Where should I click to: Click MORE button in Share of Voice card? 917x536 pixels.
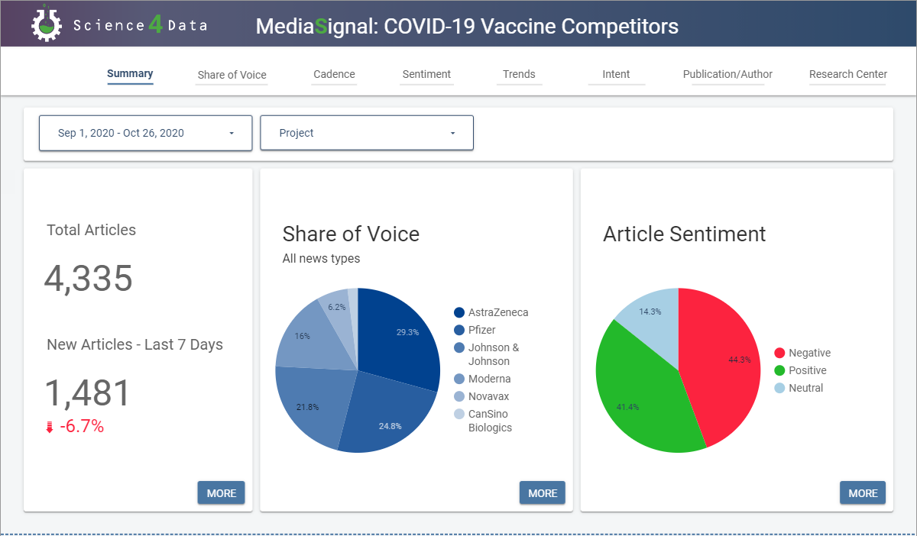coord(542,493)
